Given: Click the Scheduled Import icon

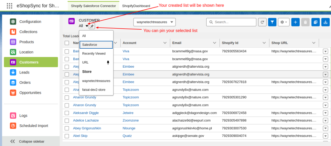Looking at the screenshot, I should coord(13,126).
